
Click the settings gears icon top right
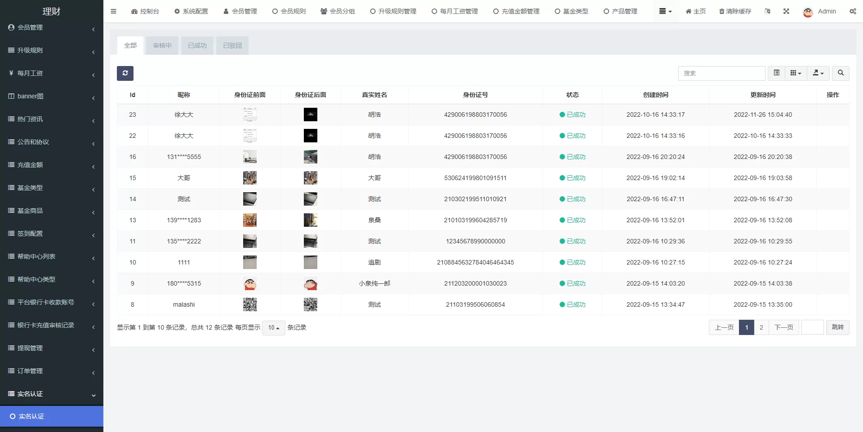click(853, 11)
